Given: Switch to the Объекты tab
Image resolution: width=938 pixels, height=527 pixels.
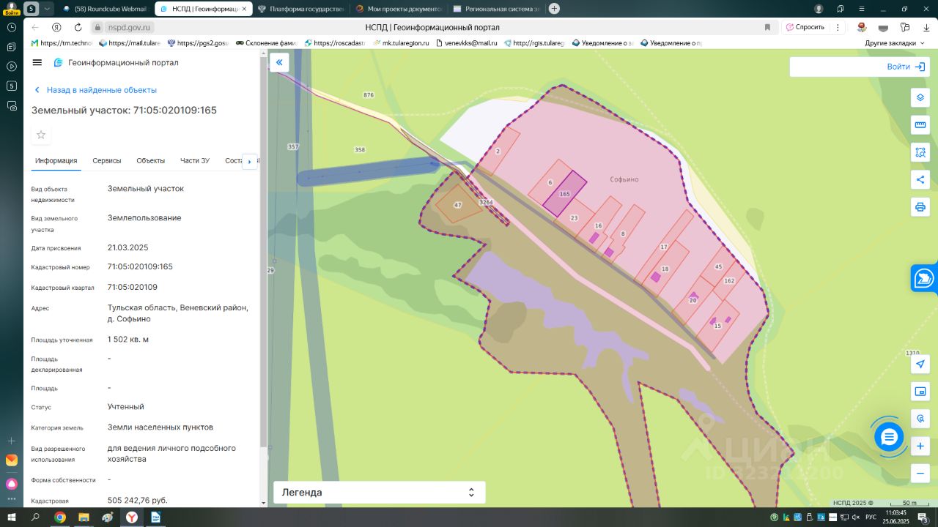Looking at the screenshot, I should tap(151, 161).
